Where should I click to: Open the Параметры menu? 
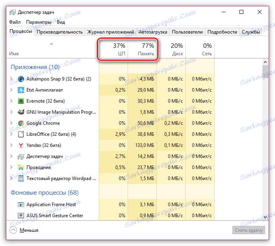point(39,22)
